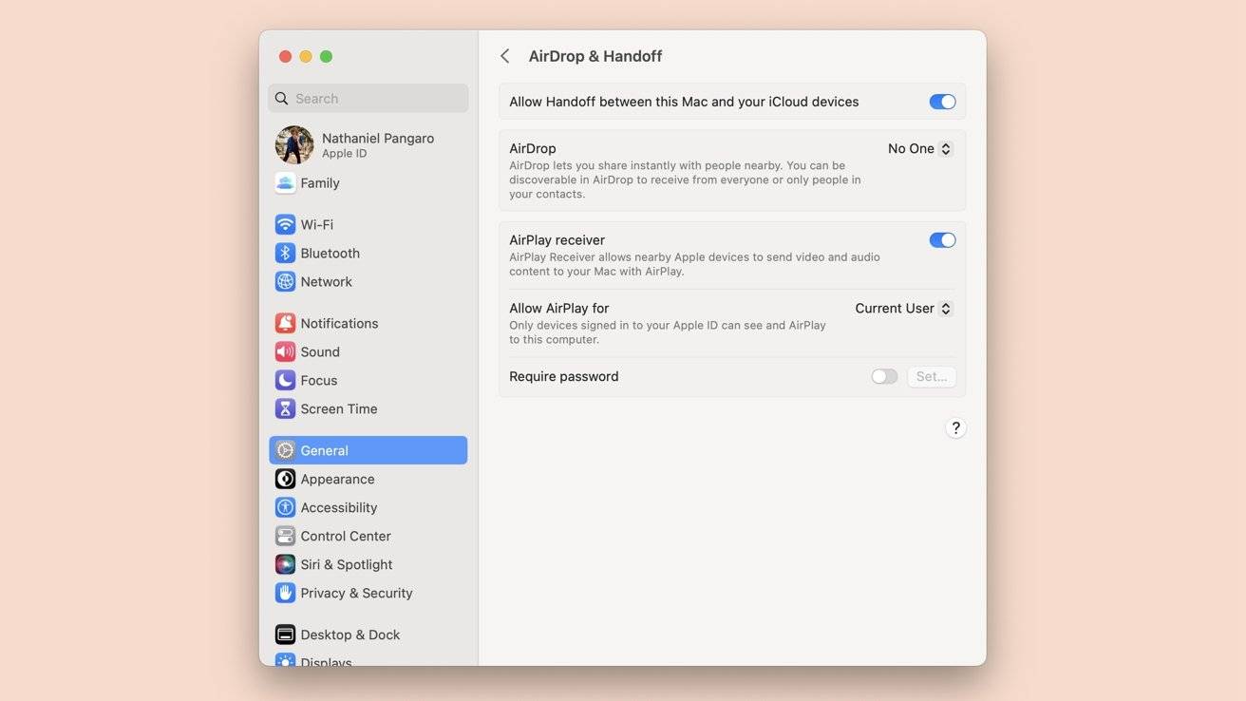Open Notifications bell icon
The image size is (1246, 701).
click(285, 323)
